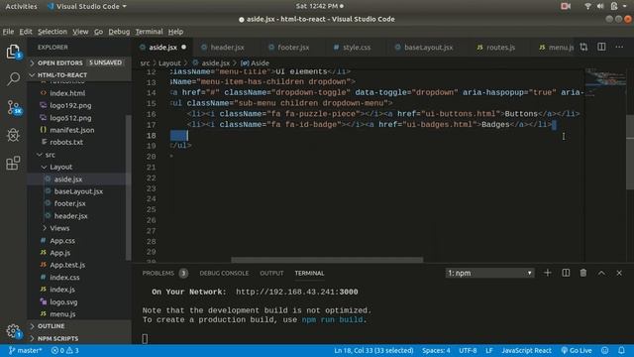634x357 pixels.
Task: Click the feedback smiley in status bar
Action: [605, 350]
